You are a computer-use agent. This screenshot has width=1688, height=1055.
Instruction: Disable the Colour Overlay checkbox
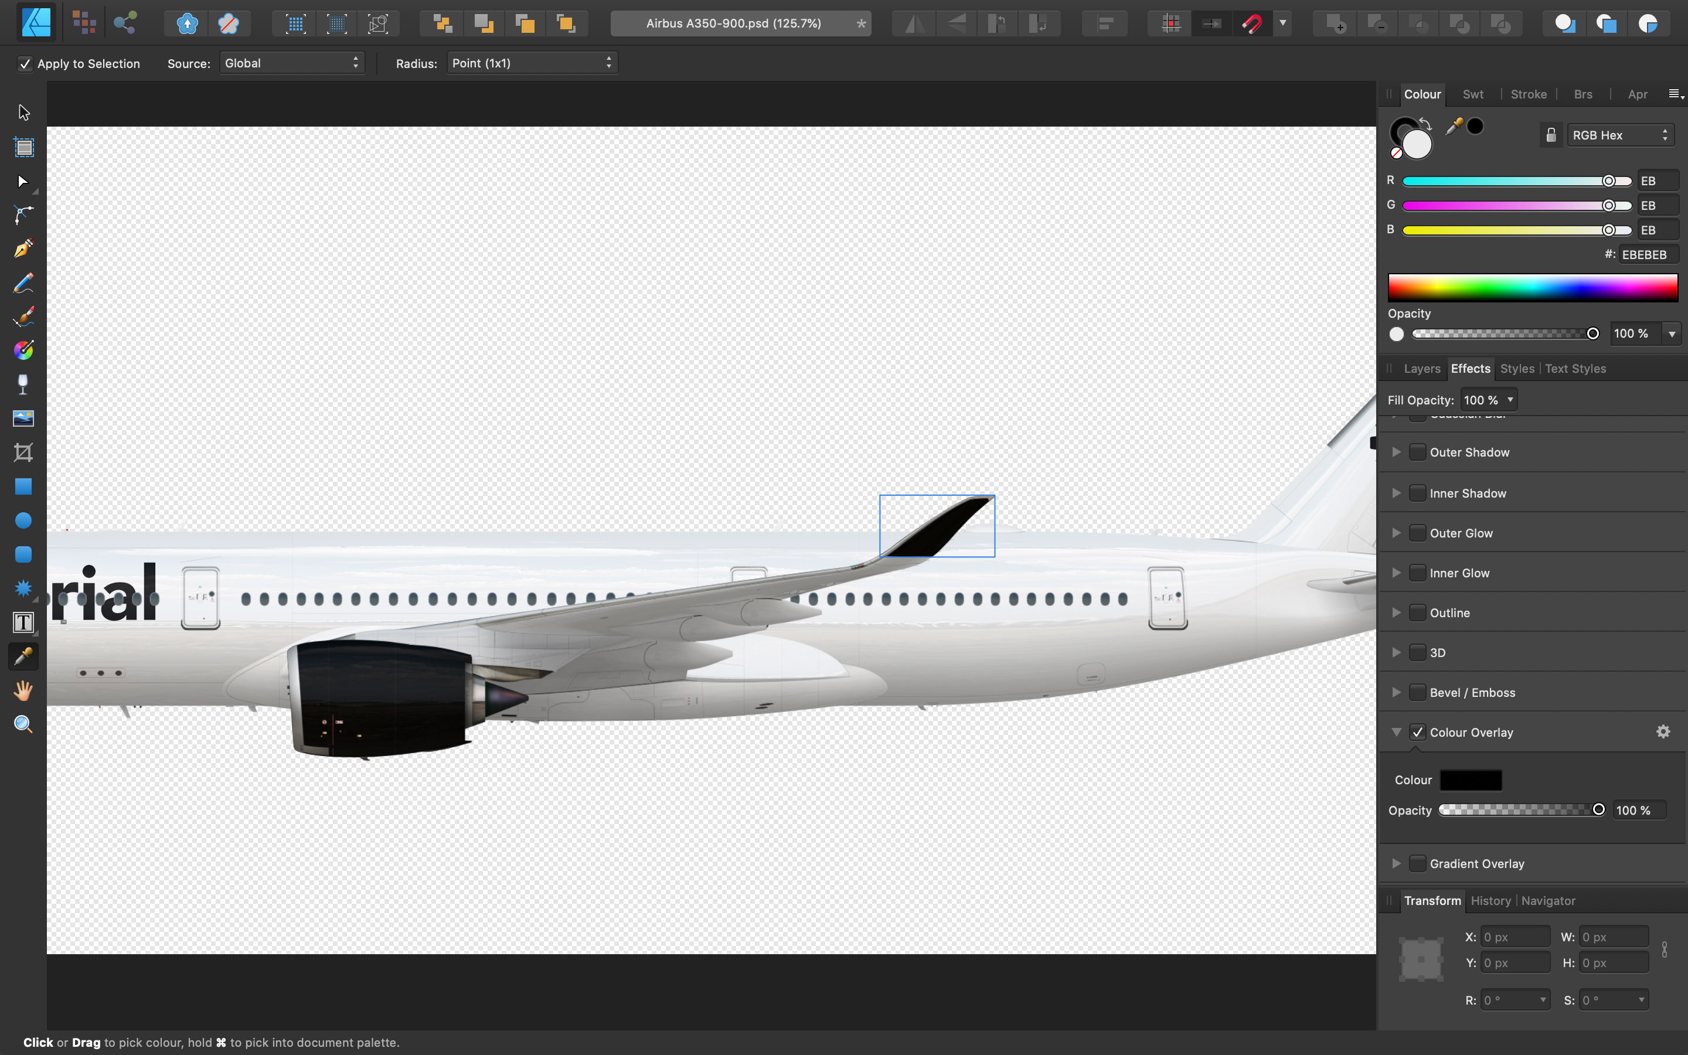coord(1417,732)
